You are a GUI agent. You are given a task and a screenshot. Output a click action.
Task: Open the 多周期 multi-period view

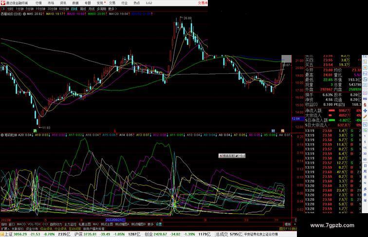(101, 9)
